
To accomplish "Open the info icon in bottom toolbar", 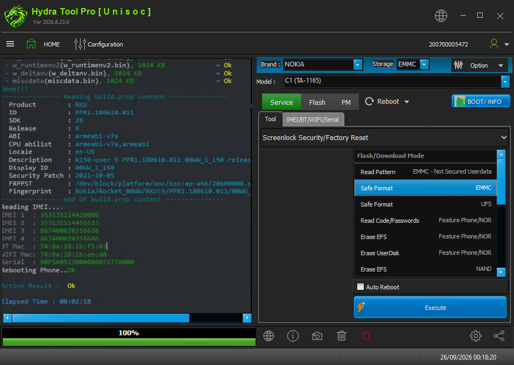I will coord(293,336).
